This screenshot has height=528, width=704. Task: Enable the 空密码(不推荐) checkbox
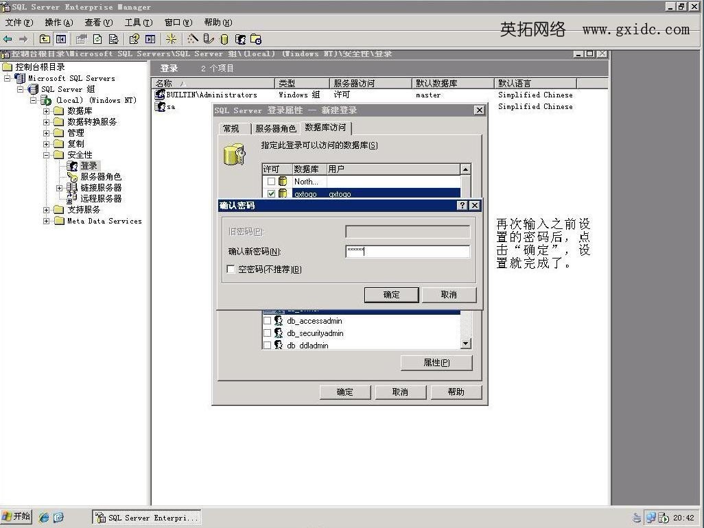[x=231, y=269]
